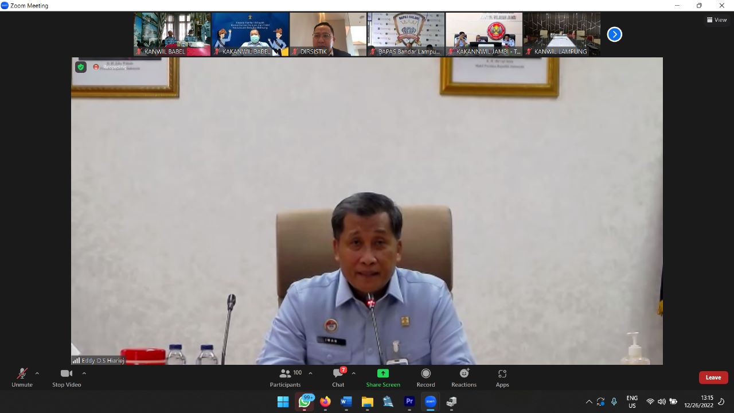This screenshot has width=734, height=413.
Task: Expand the Participants options chevron
Action: coord(310,373)
